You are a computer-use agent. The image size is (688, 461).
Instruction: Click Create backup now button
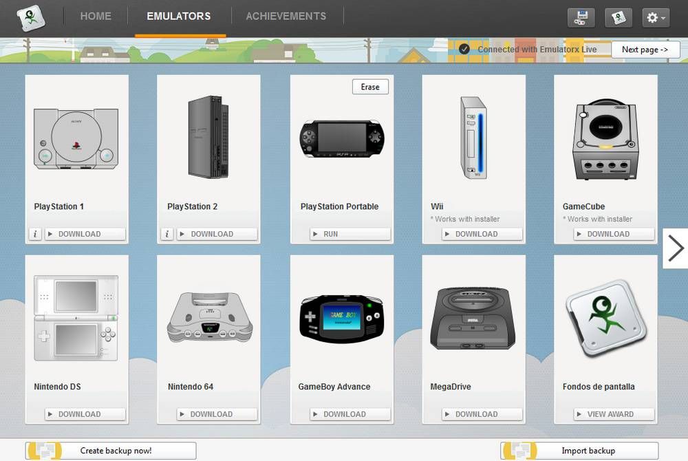coord(111,451)
